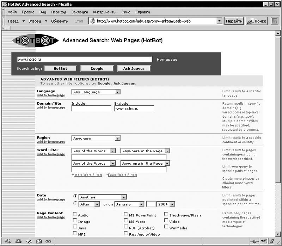
Task: Enable the Video checkbox
Action: (166, 220)
